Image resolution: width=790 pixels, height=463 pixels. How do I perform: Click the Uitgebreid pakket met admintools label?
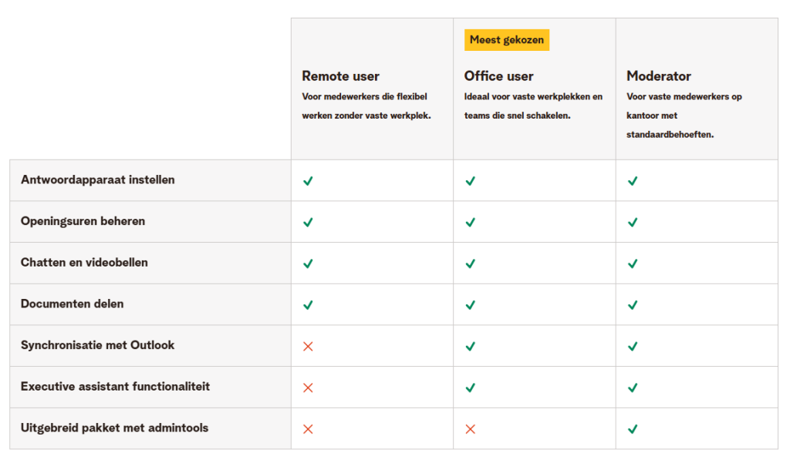114,428
